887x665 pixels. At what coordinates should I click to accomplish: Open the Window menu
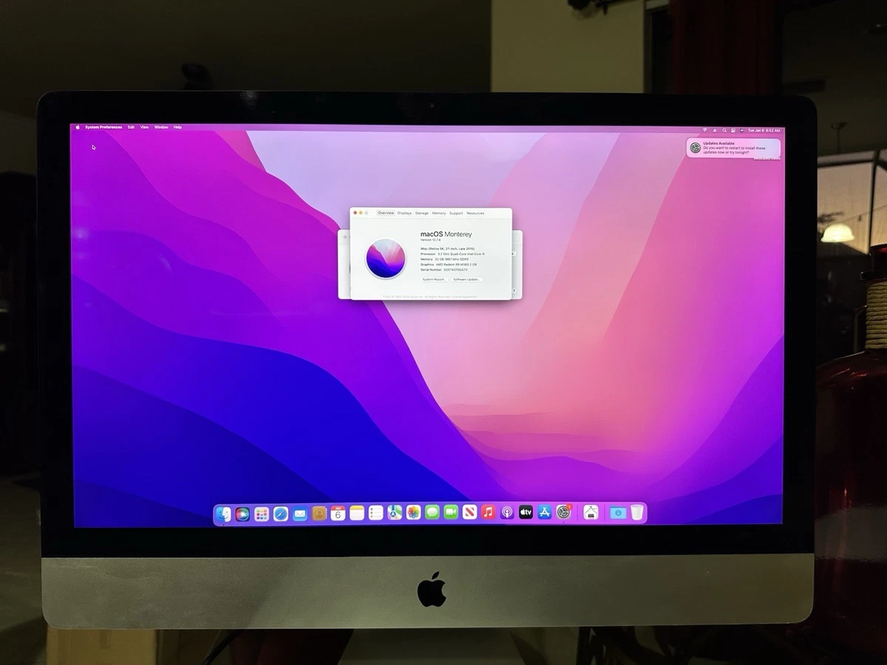[x=160, y=127]
